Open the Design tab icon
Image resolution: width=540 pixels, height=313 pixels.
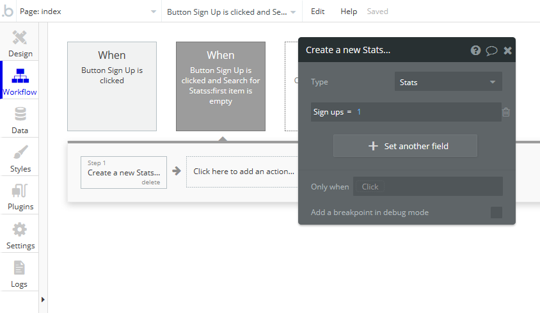point(20,38)
